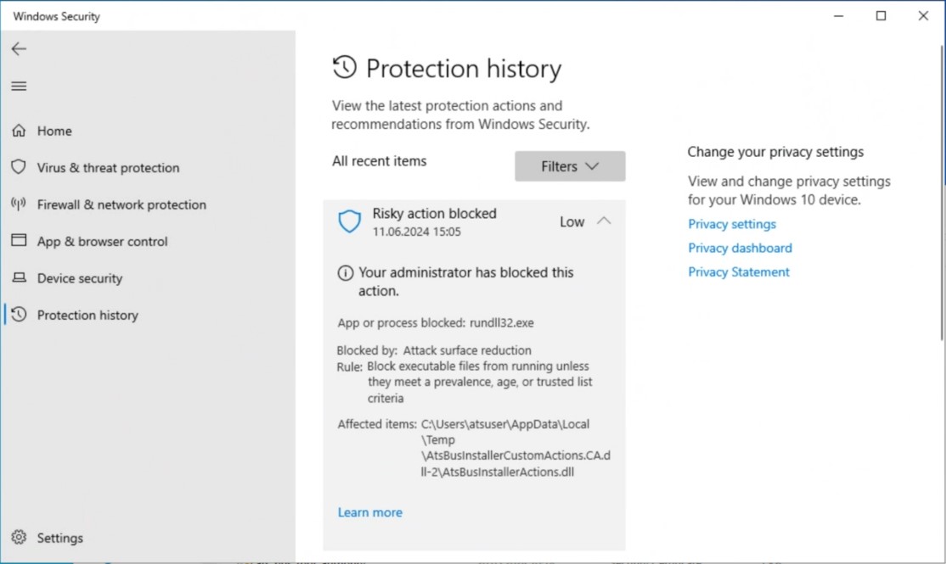The image size is (946, 564).
Task: Select Protection history in sidebar
Action: coord(87,315)
